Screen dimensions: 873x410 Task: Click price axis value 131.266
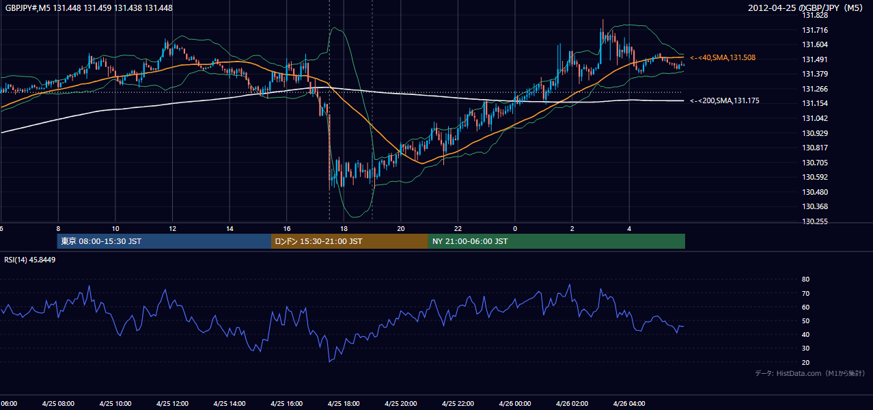(x=814, y=89)
